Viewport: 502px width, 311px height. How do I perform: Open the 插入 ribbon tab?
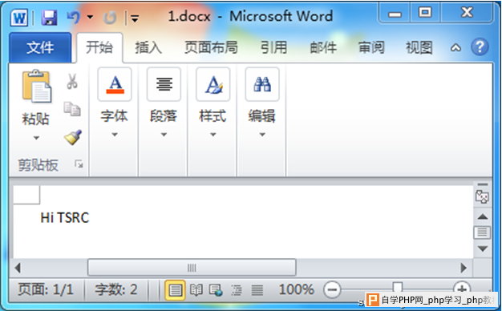pyautogui.click(x=148, y=47)
